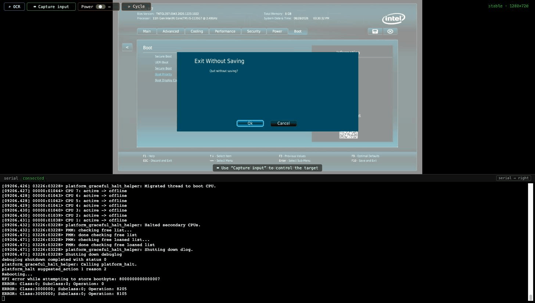Viewport: 535px width, 303px height.
Task: Open the Main BIOS tab
Action: [x=147, y=31]
